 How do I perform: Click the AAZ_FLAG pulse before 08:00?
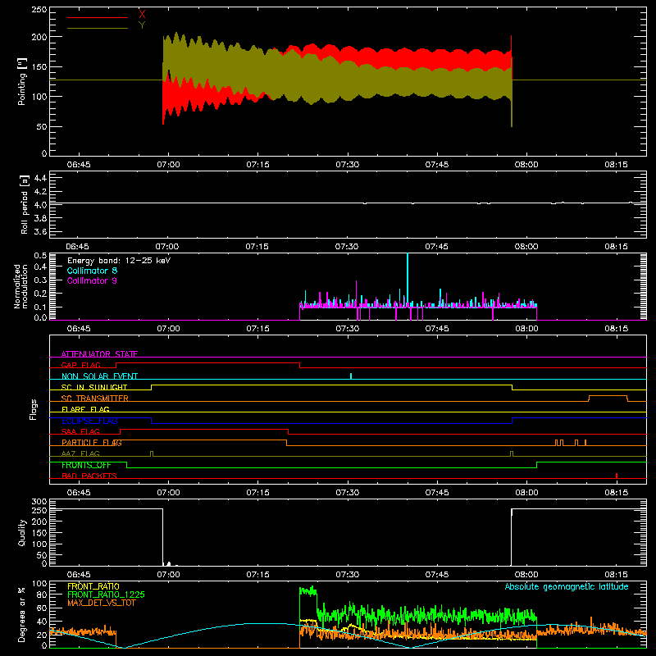click(x=512, y=453)
